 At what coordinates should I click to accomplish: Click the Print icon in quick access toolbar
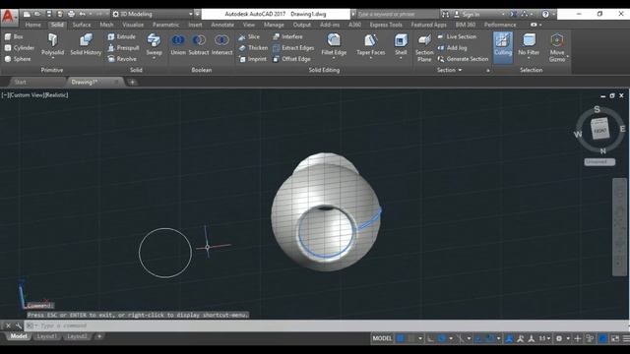click(71, 14)
